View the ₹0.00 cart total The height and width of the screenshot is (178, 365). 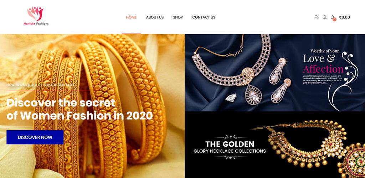345,17
